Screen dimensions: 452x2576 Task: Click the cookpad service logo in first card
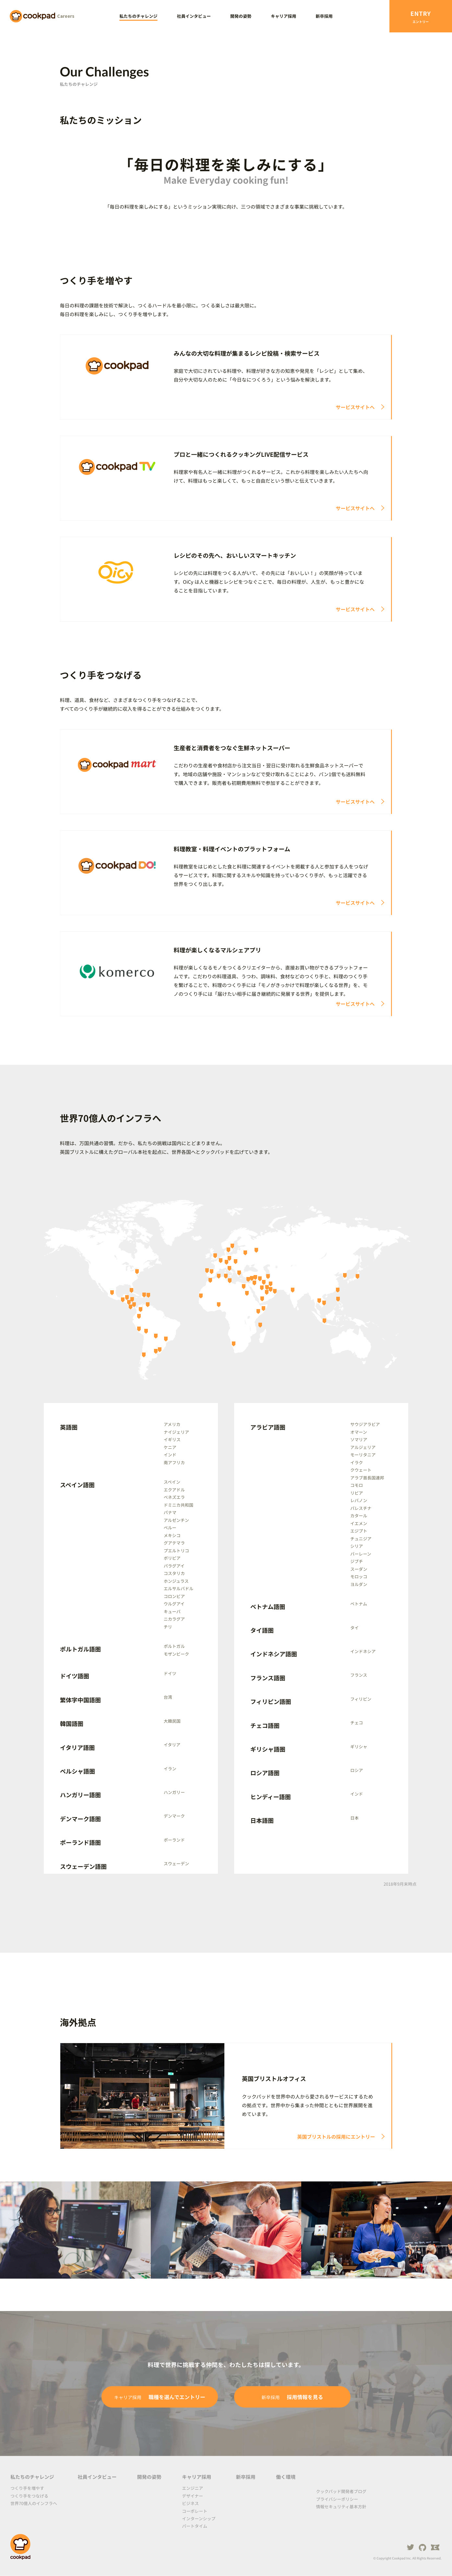coord(117,366)
